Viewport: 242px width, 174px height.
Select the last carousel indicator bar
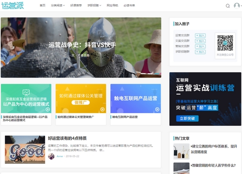157,74
